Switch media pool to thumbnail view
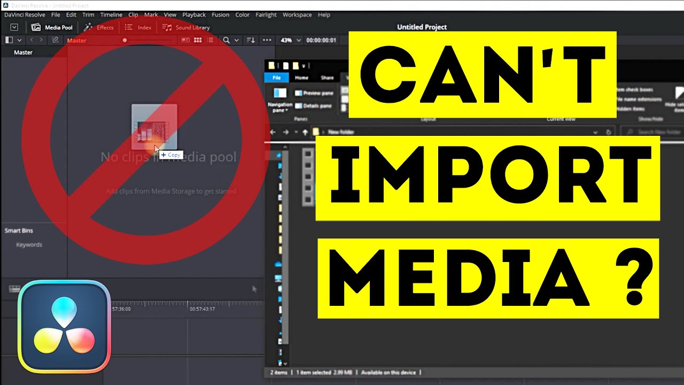Image resolution: width=684 pixels, height=385 pixels. [198, 40]
